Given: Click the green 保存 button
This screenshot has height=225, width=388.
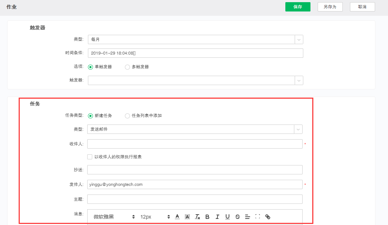Looking at the screenshot, I should [298, 7].
